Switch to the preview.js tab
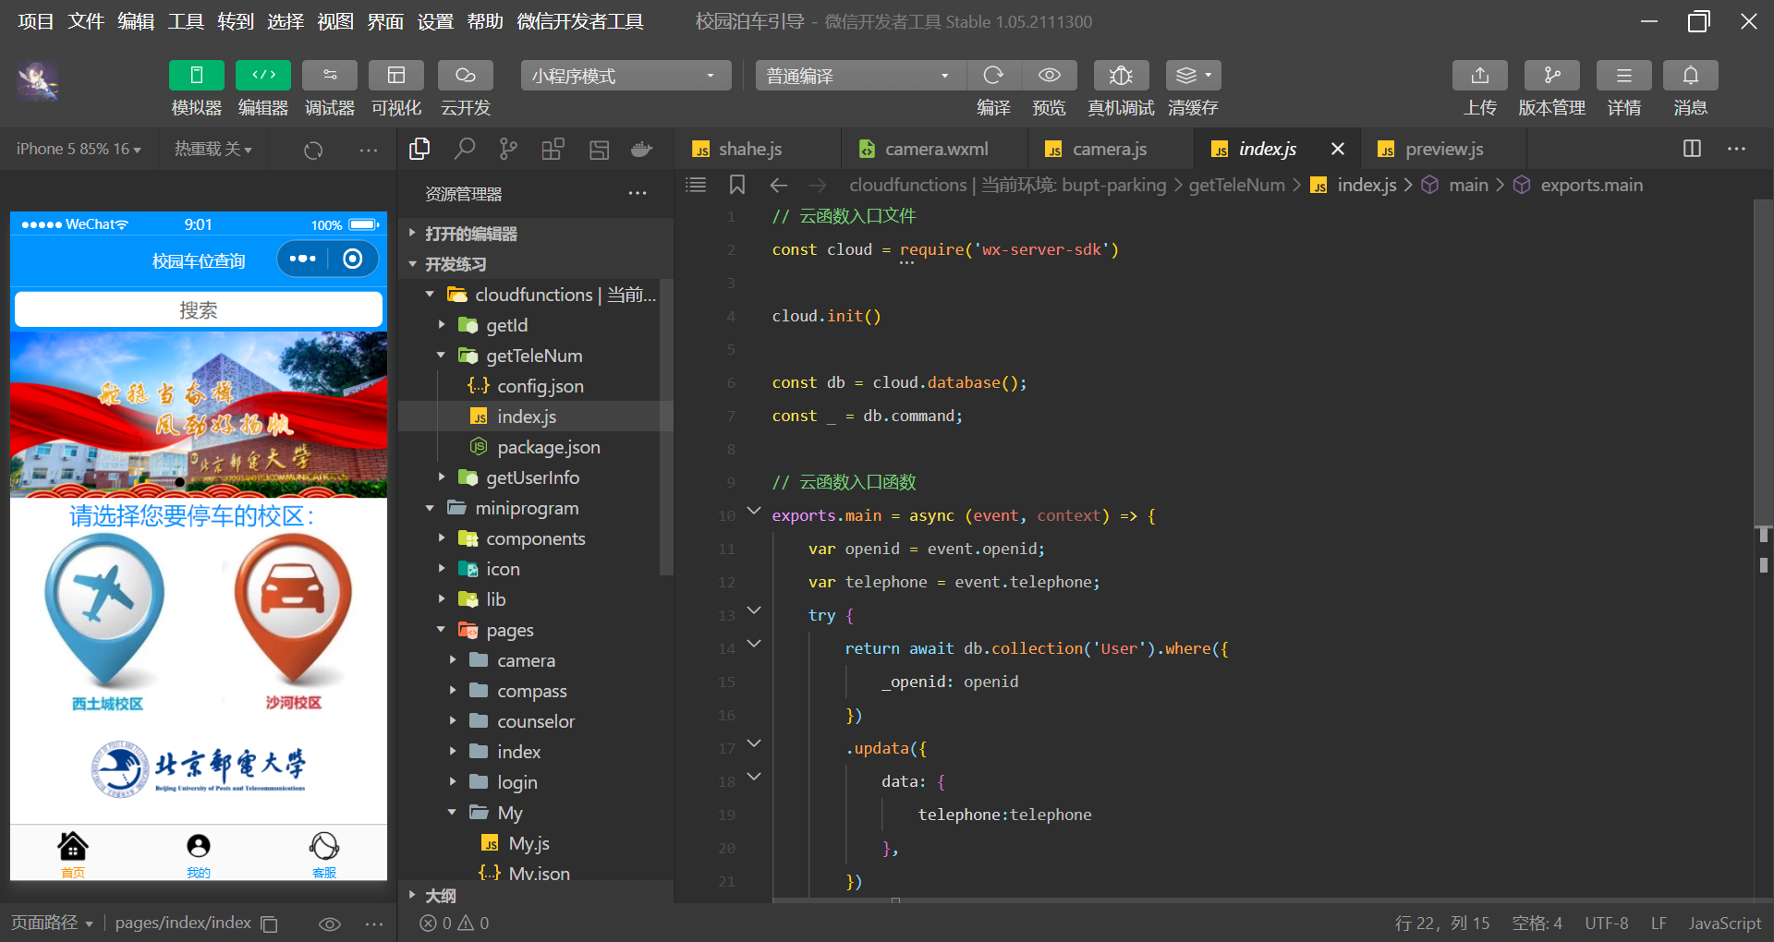This screenshot has height=942, width=1774. [x=1443, y=149]
